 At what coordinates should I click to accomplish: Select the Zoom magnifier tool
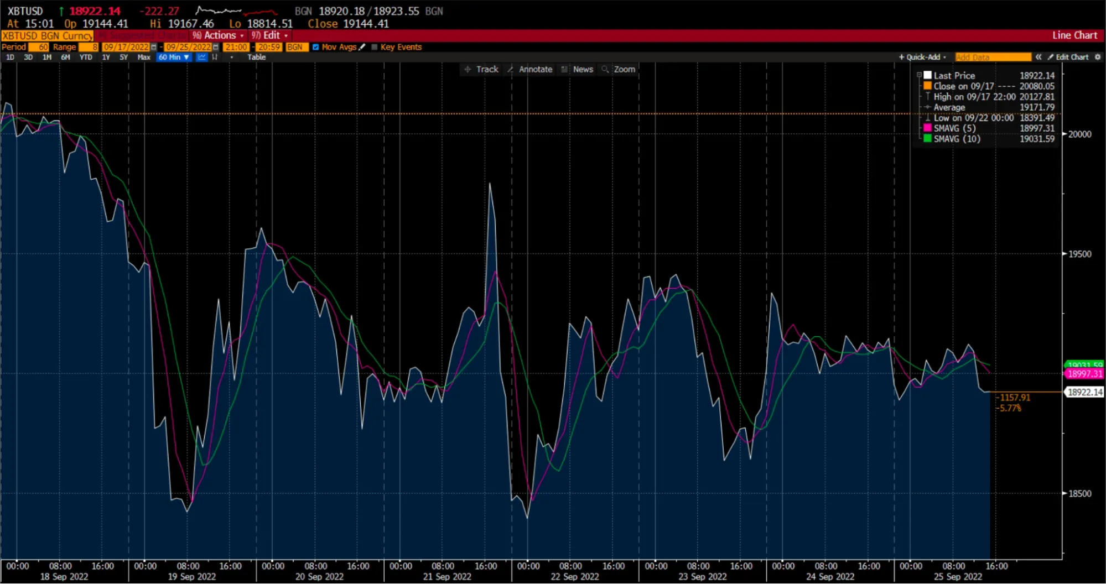[606, 69]
